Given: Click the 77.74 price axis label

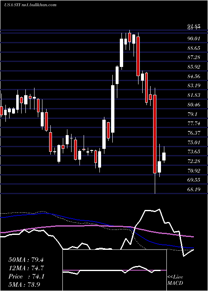Looking at the screenshot, I should [x=194, y=123].
